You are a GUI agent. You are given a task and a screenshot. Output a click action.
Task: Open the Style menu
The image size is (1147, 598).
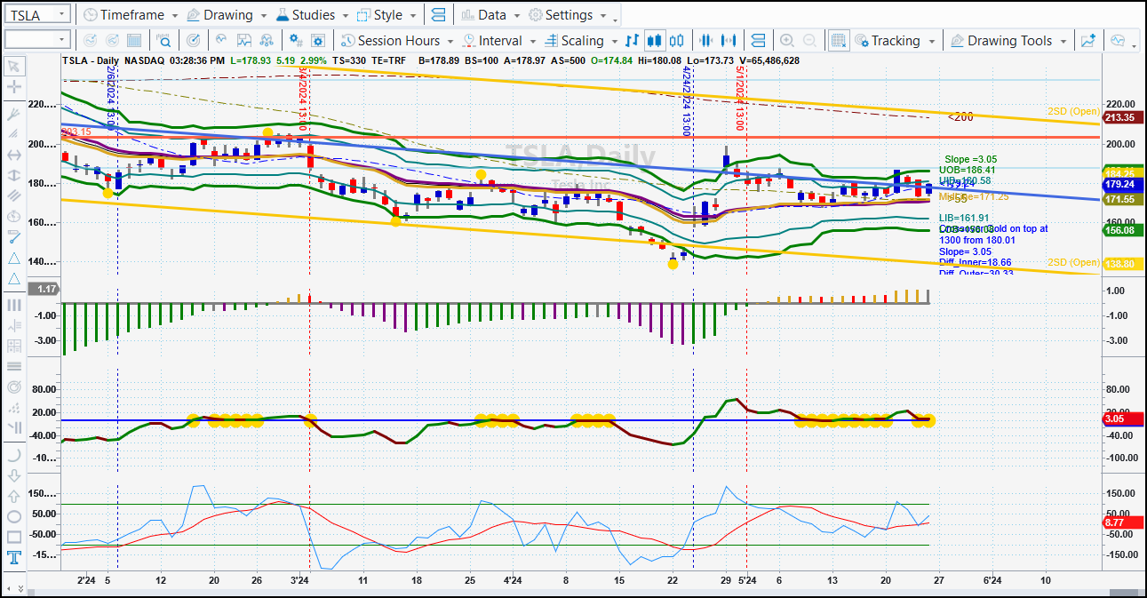(386, 15)
